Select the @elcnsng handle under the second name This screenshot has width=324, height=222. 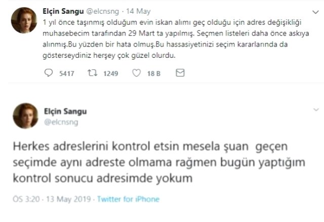click(60, 122)
